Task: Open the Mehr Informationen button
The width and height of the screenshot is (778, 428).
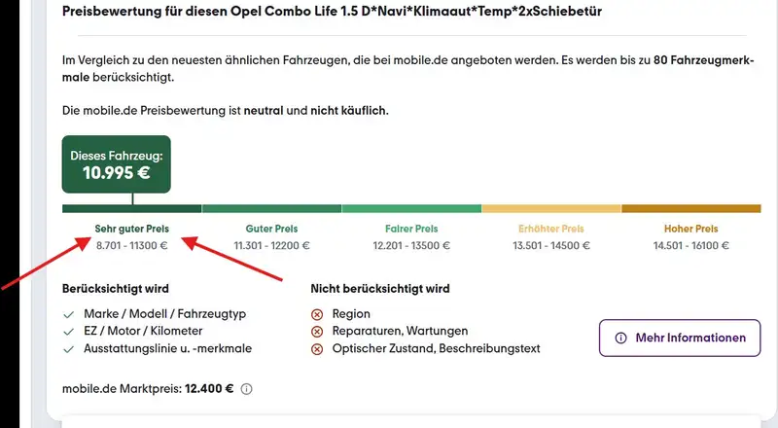Action: point(680,339)
